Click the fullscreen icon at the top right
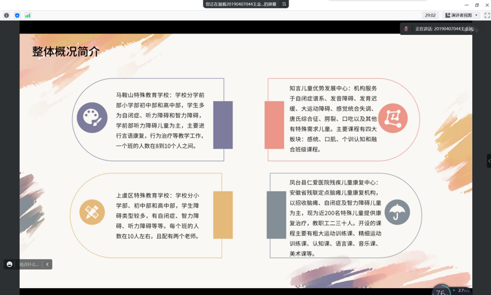The image size is (491, 295). (487, 15)
